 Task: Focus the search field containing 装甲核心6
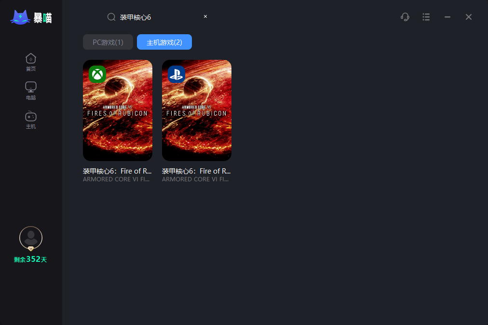[157, 17]
